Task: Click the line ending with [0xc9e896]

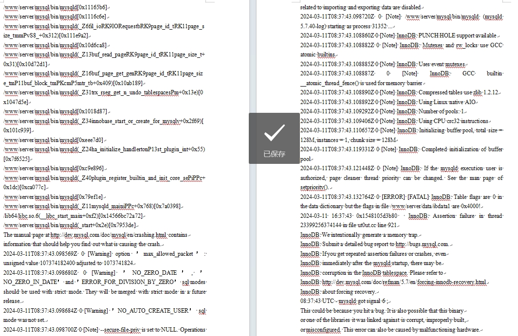Action: (54, 168)
